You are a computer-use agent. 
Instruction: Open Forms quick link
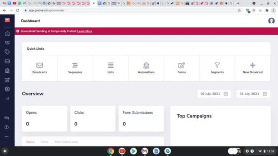182,68
